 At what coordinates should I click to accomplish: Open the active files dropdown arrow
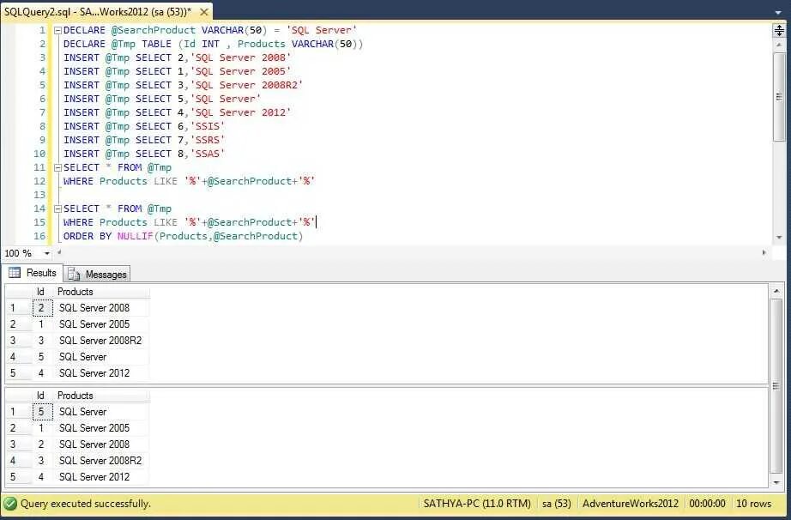pyautogui.click(x=778, y=12)
